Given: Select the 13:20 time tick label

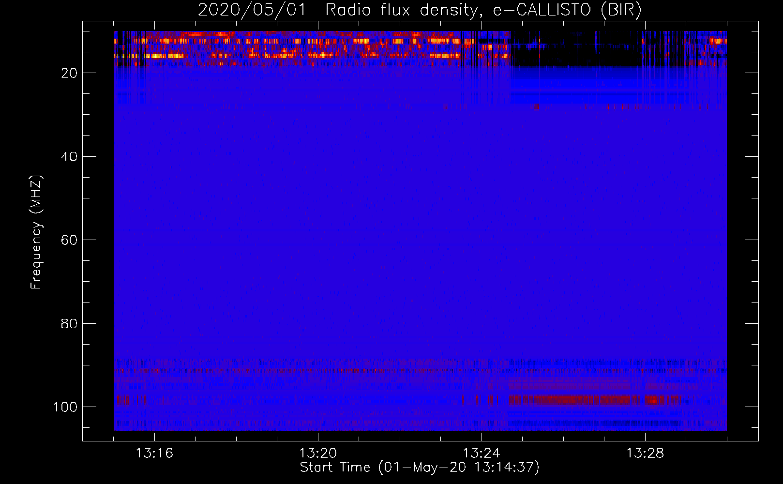Looking at the screenshot, I should [318, 454].
